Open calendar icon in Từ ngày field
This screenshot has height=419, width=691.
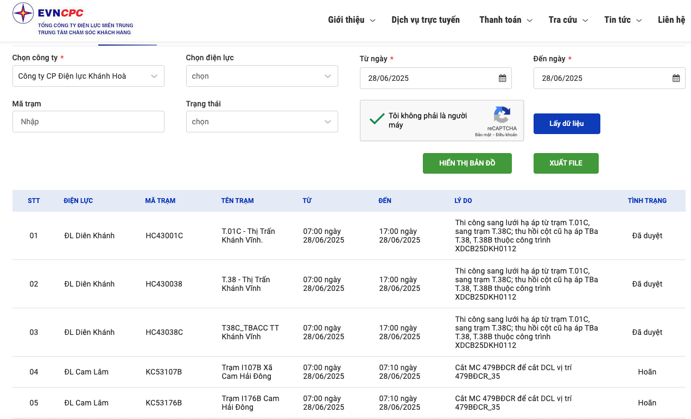[x=502, y=78]
